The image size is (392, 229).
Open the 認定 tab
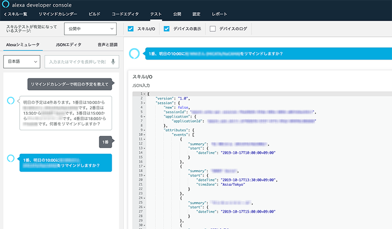pyautogui.click(x=196, y=14)
